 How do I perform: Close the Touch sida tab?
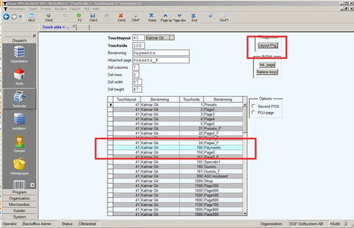pos(74,27)
